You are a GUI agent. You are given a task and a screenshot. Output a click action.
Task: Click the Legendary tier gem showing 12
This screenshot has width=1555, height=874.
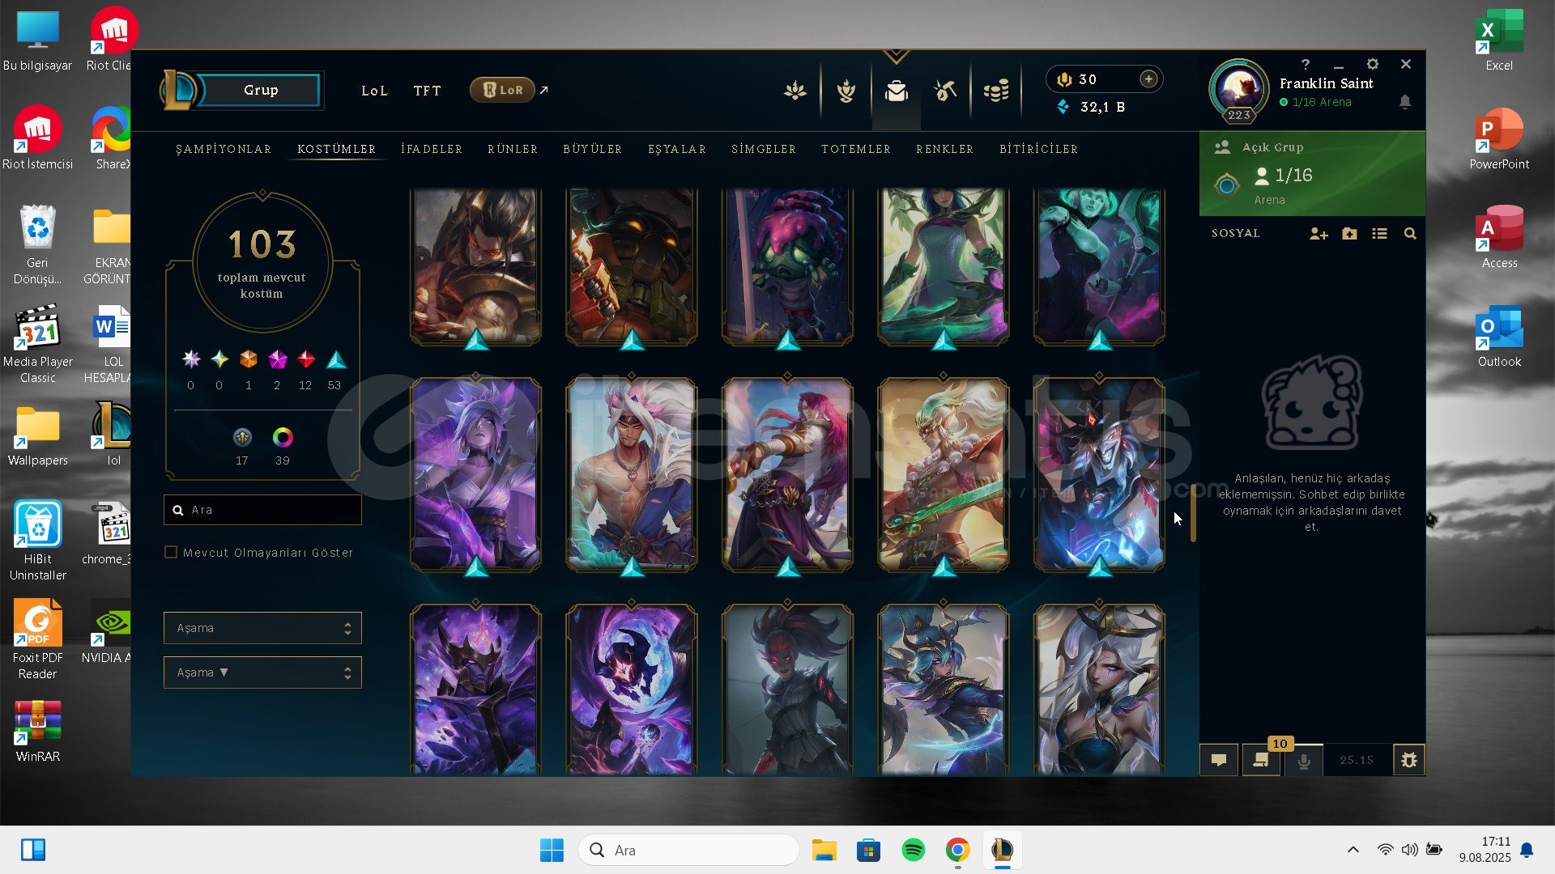306,359
